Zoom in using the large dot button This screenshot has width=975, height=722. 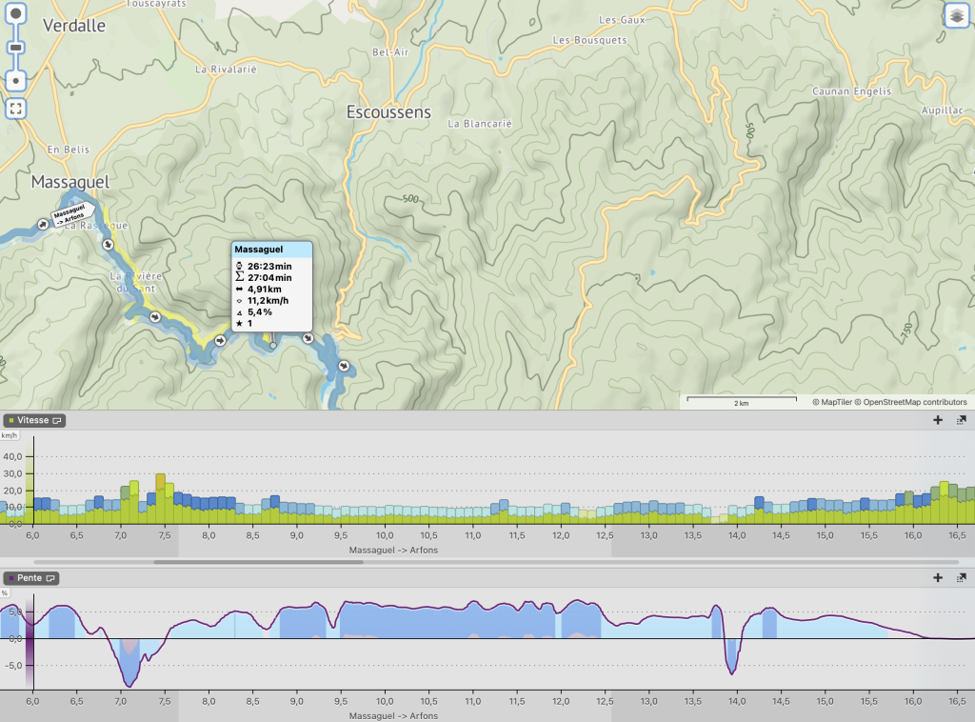[16, 16]
